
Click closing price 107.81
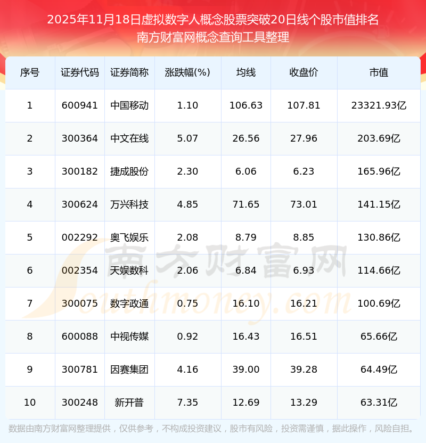(304, 105)
